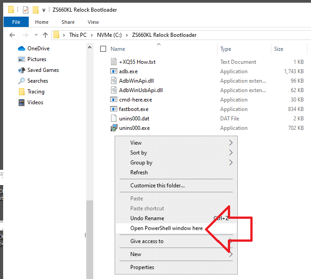Select the fastboot.exe application icon
Viewport: 311px width, 279px height.
click(x=114, y=109)
